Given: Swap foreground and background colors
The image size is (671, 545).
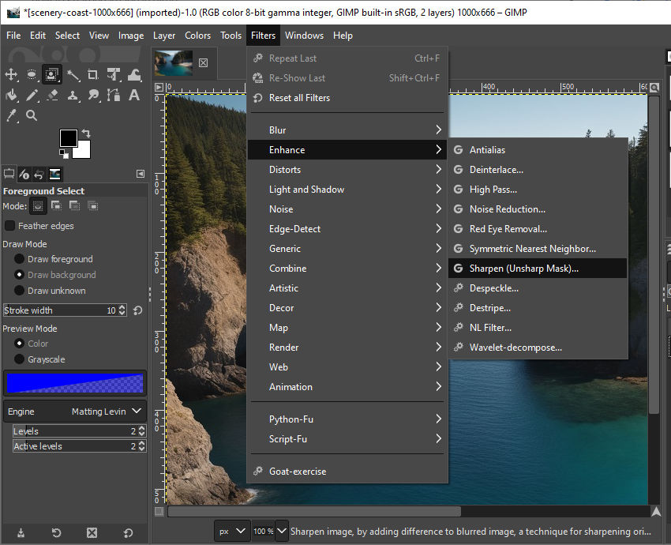Looking at the screenshot, I should (x=85, y=133).
